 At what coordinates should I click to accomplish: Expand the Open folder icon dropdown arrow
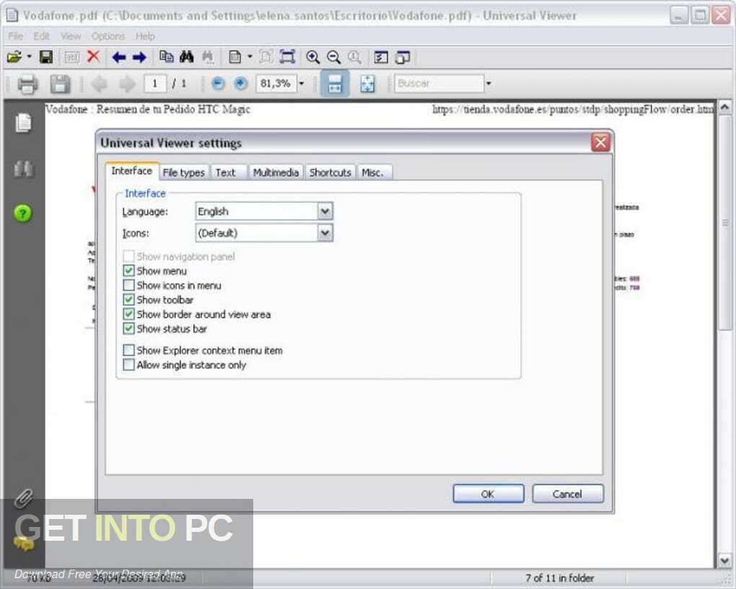coord(30,57)
